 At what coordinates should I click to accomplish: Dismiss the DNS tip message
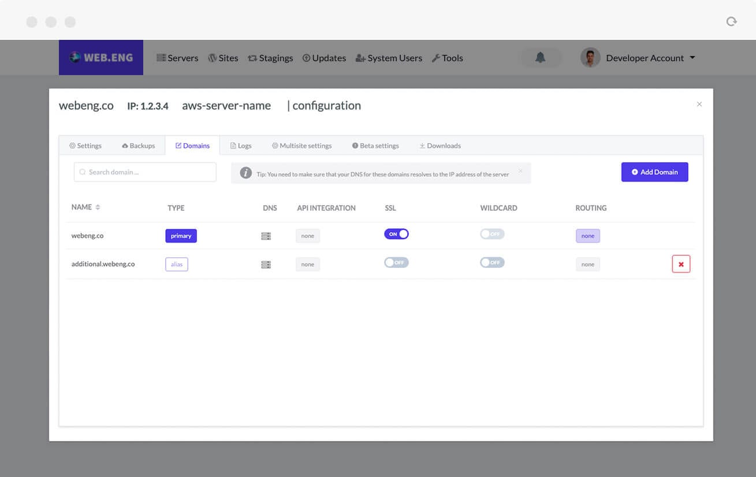point(520,171)
